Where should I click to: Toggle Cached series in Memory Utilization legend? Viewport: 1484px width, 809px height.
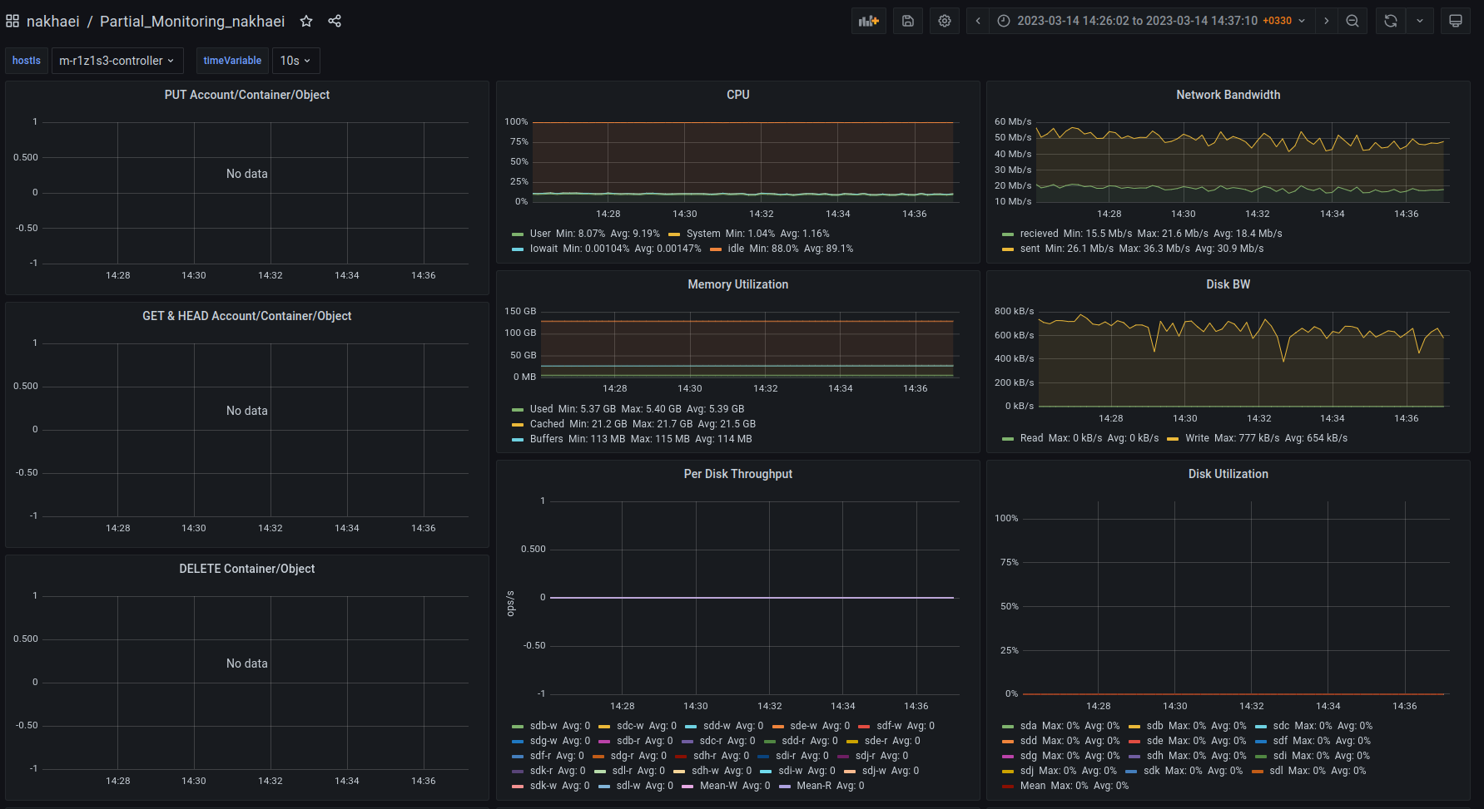(547, 424)
